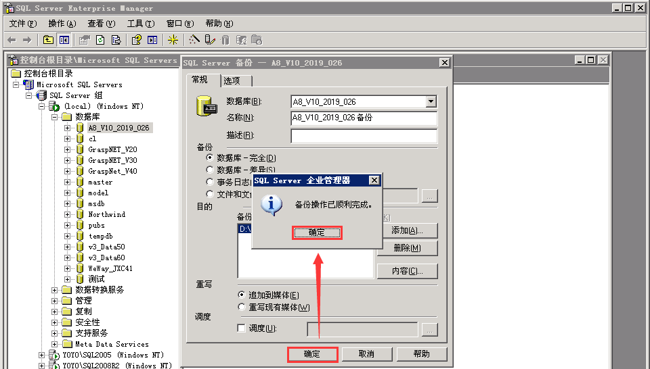This screenshot has width=650, height=369.
Task: Switch to the 选项 tab
Action: (x=232, y=80)
